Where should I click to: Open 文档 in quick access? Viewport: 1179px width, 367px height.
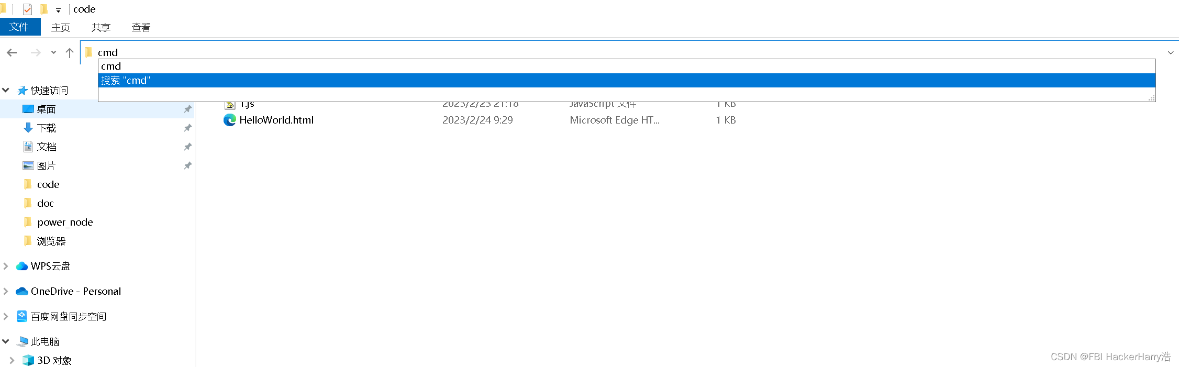(x=46, y=147)
